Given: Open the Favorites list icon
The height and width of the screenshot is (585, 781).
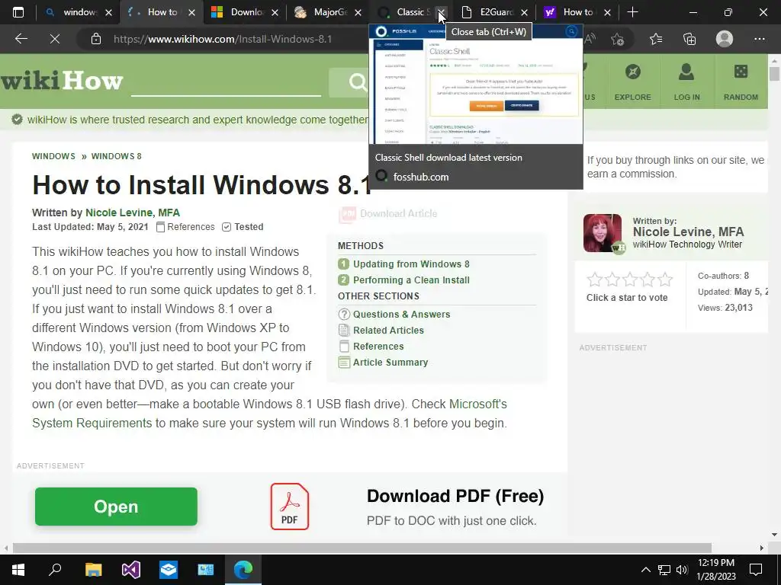Looking at the screenshot, I should (656, 39).
